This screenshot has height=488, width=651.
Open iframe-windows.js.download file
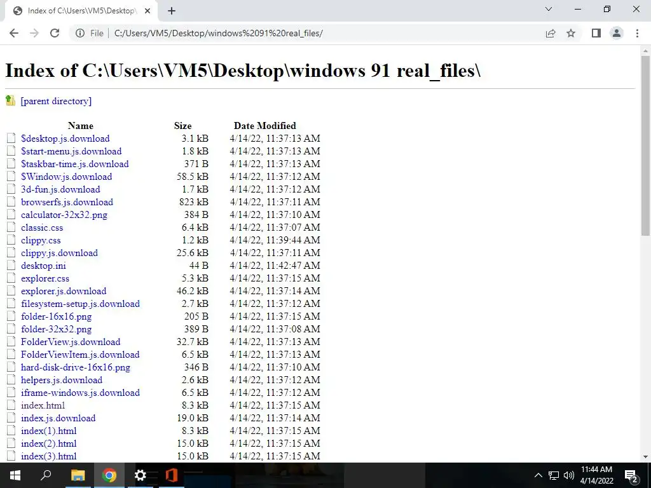[x=80, y=393]
